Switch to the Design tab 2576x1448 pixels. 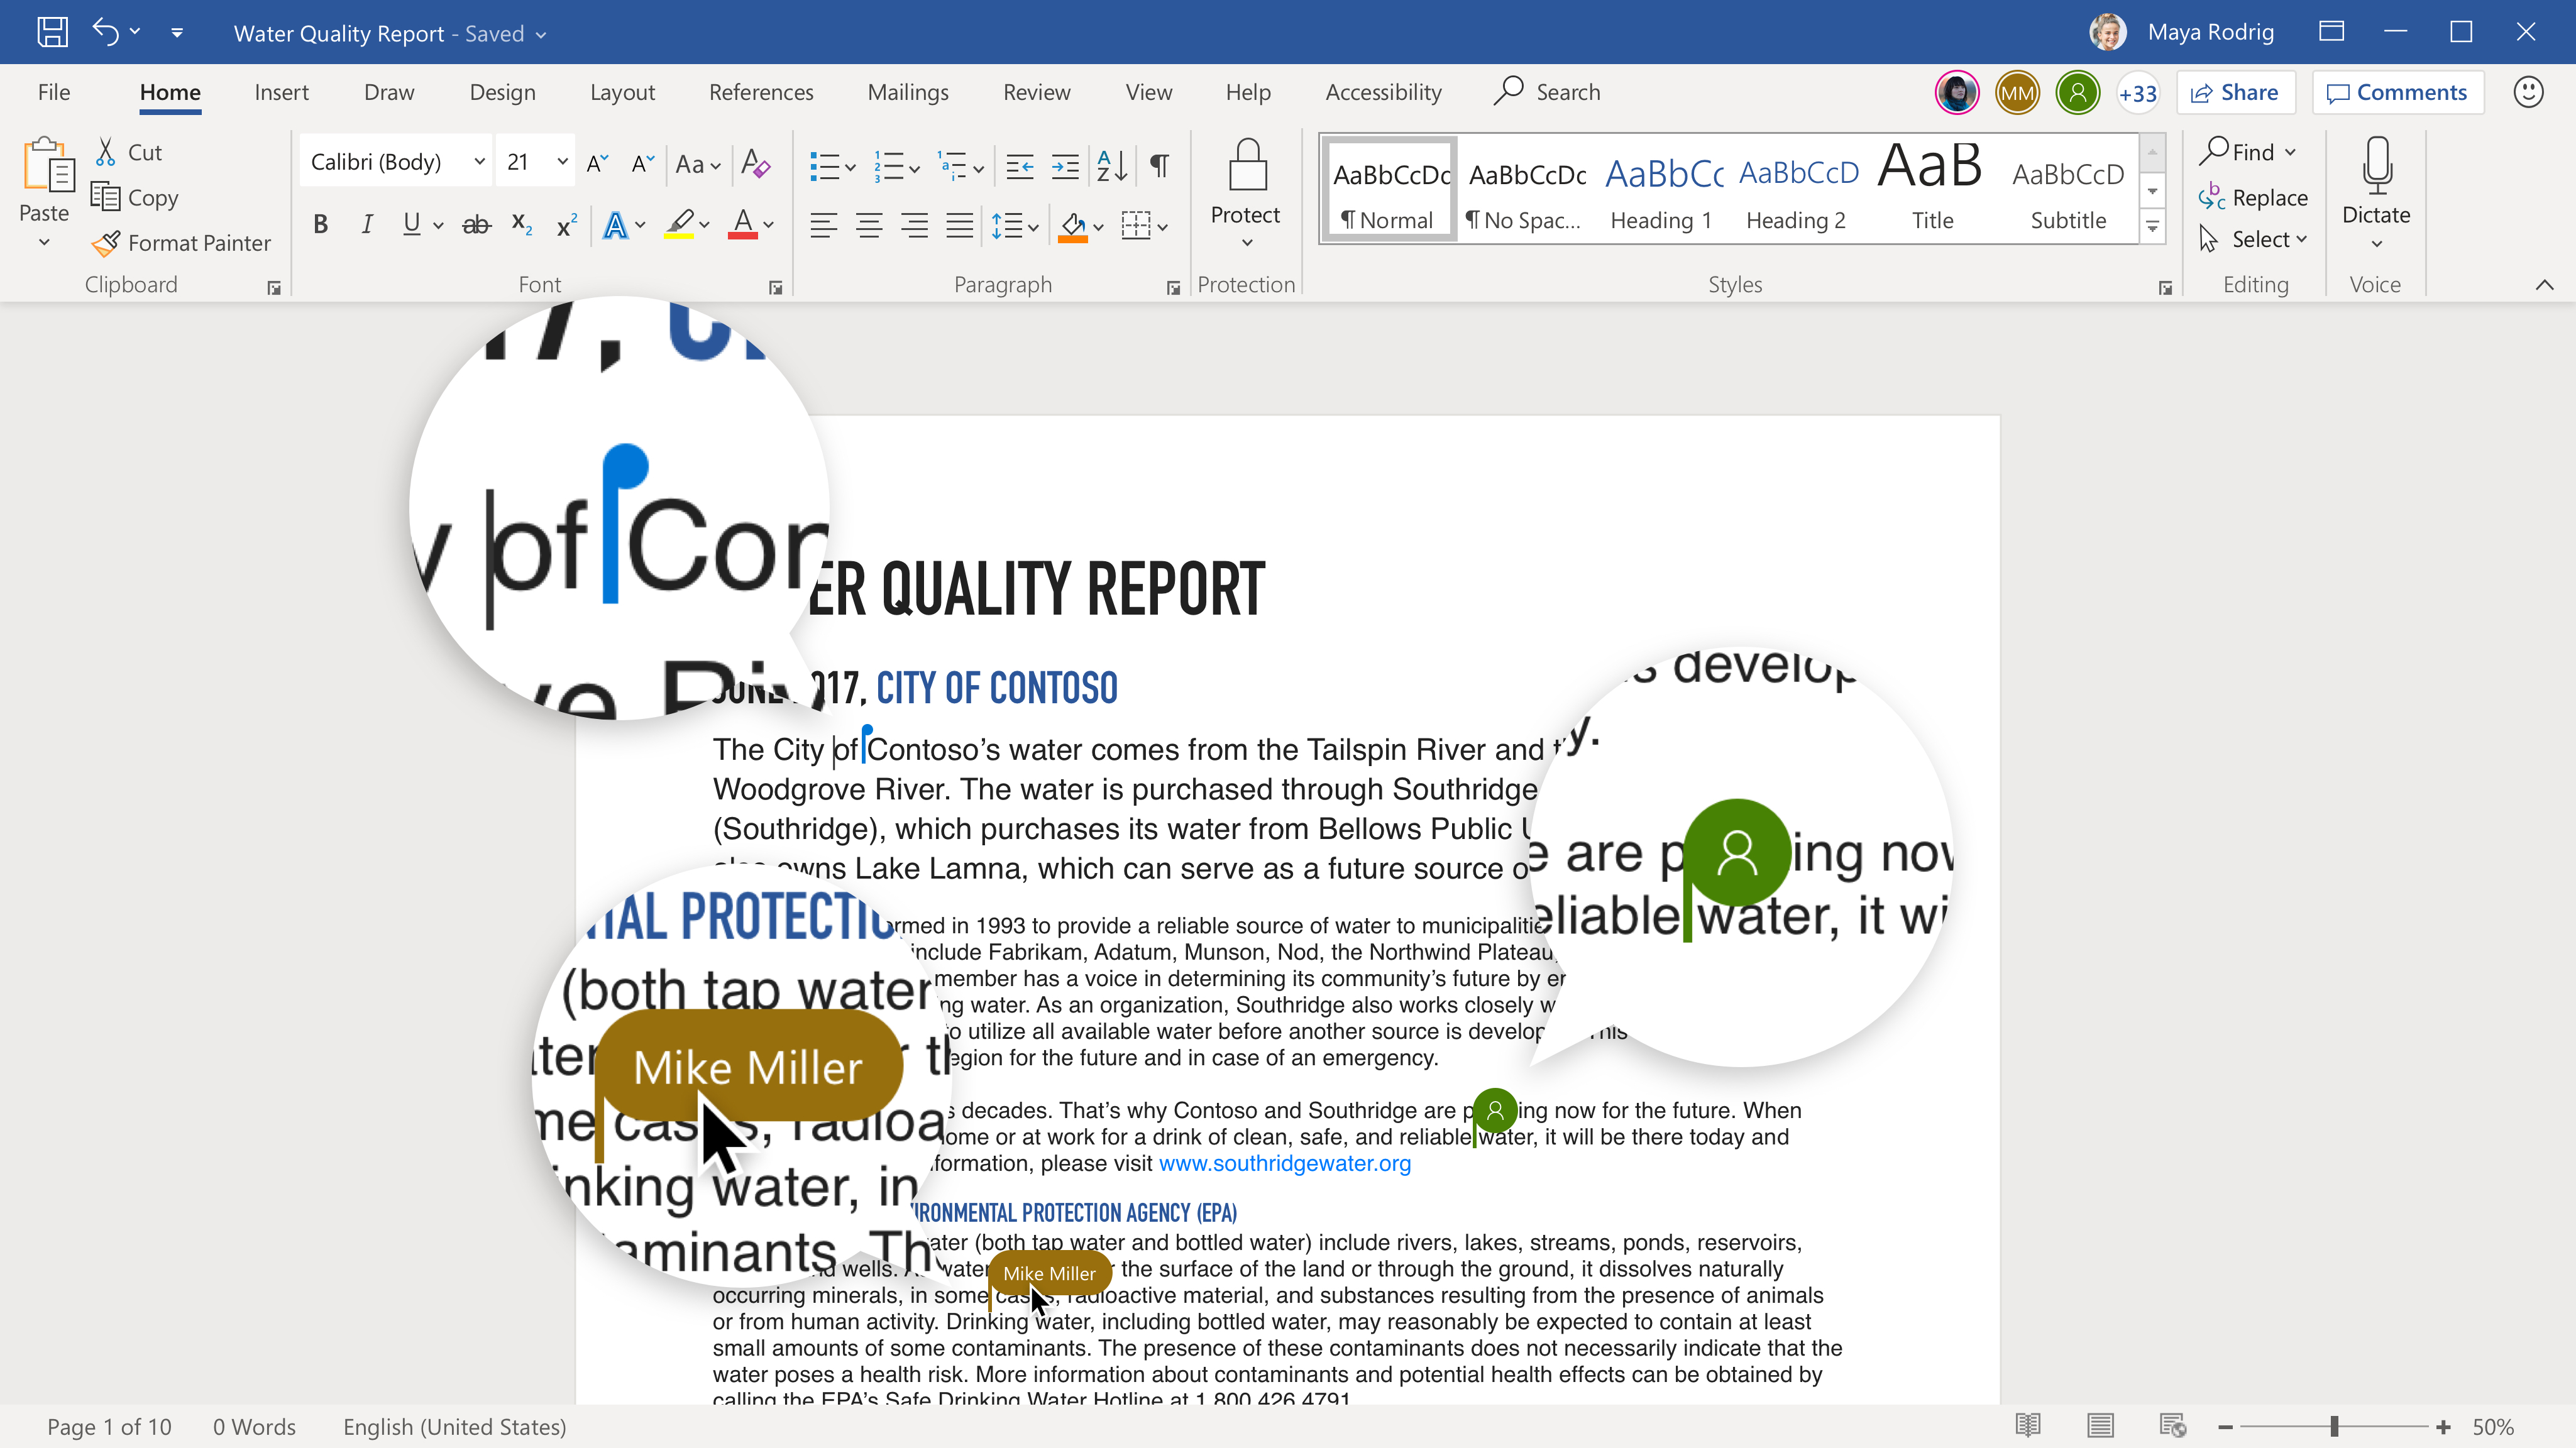502,92
